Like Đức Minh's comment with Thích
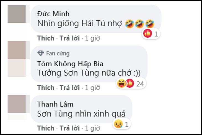 coord(46,38)
